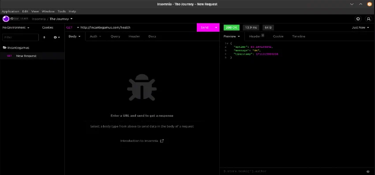Open the GET method dropdown
The height and width of the screenshot is (175, 375).
tap(72, 27)
